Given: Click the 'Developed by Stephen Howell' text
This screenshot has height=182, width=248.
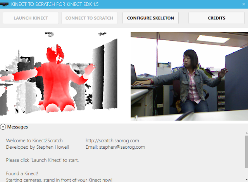Looking at the screenshot, I should [38, 147].
